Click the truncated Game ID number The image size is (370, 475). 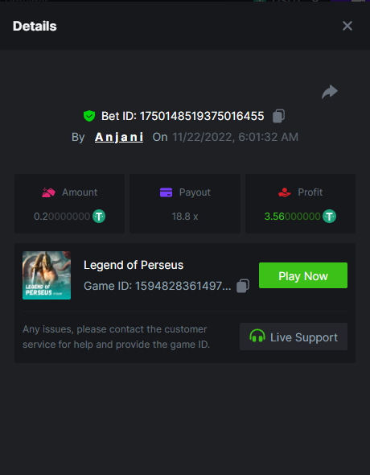183,286
